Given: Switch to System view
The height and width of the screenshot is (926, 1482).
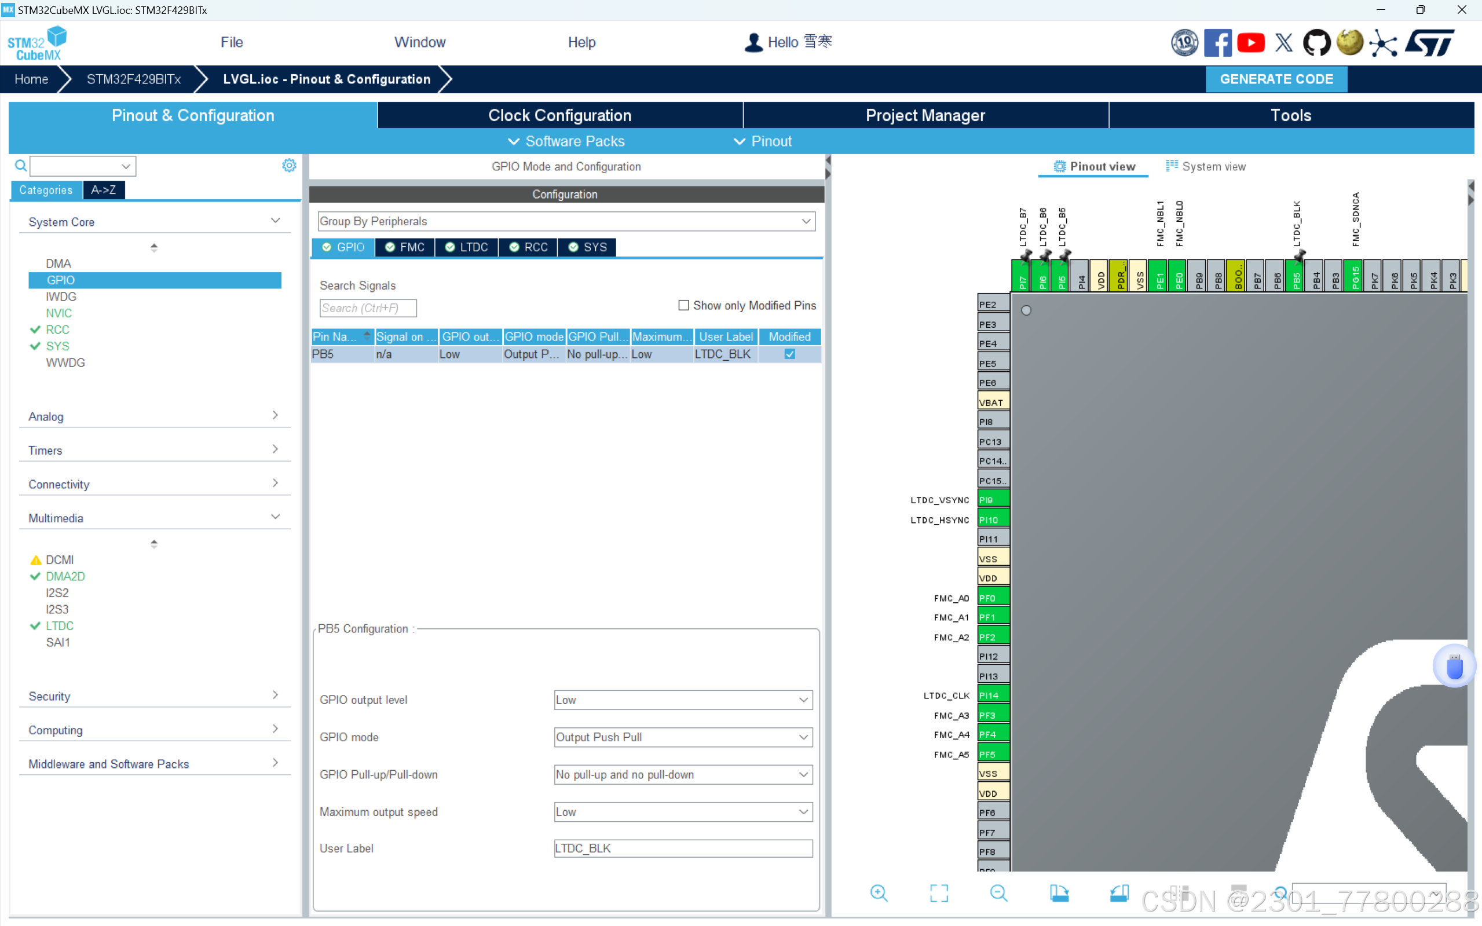Looking at the screenshot, I should (1206, 167).
